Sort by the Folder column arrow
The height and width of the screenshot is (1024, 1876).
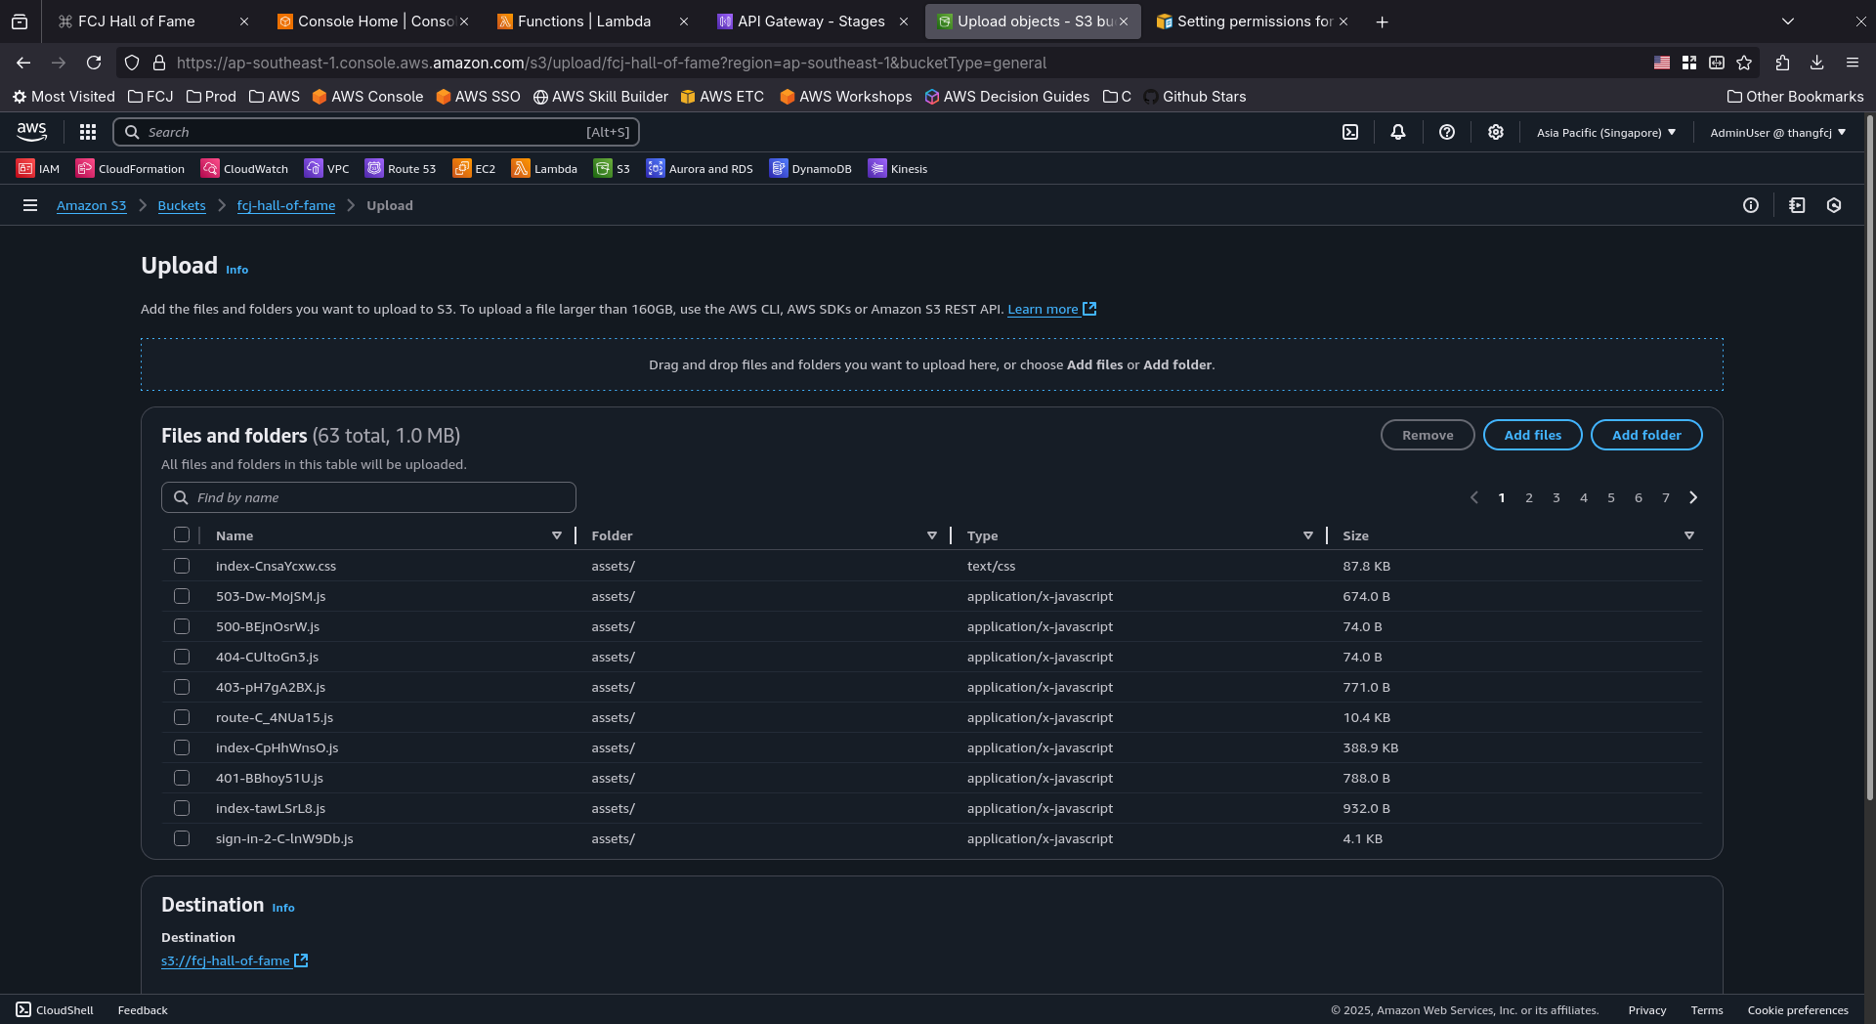(932, 535)
